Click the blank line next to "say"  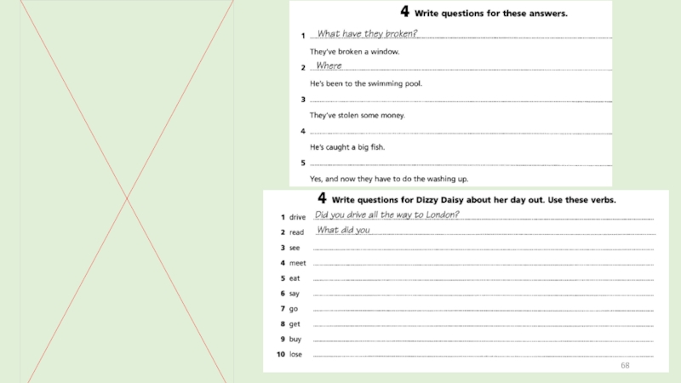click(x=483, y=294)
